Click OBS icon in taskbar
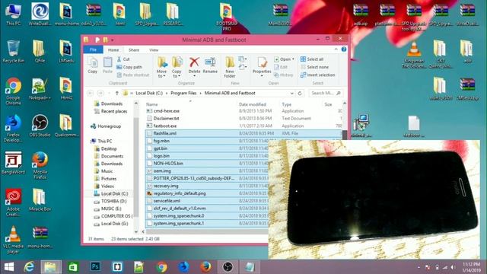 click(x=228, y=267)
